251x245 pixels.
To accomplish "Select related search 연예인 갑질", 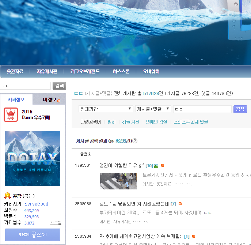I will pyautogui.click(x=156, y=122).
